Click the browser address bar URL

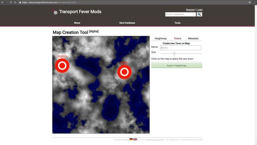click(x=49, y=2)
